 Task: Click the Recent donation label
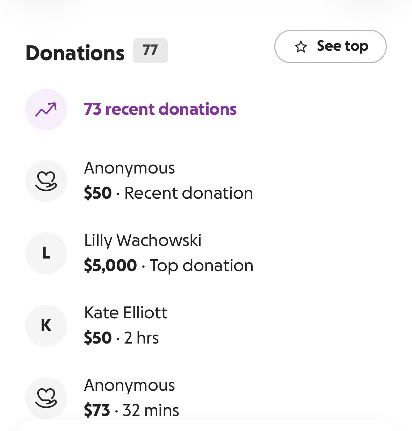(188, 193)
